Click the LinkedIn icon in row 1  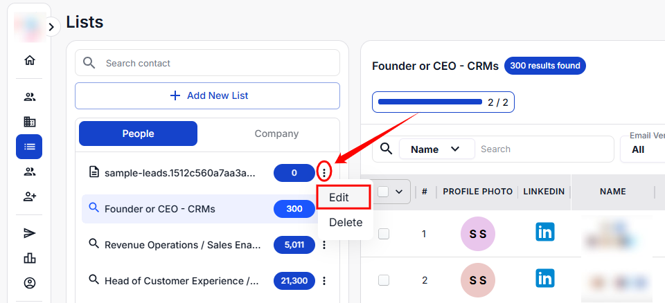point(544,232)
